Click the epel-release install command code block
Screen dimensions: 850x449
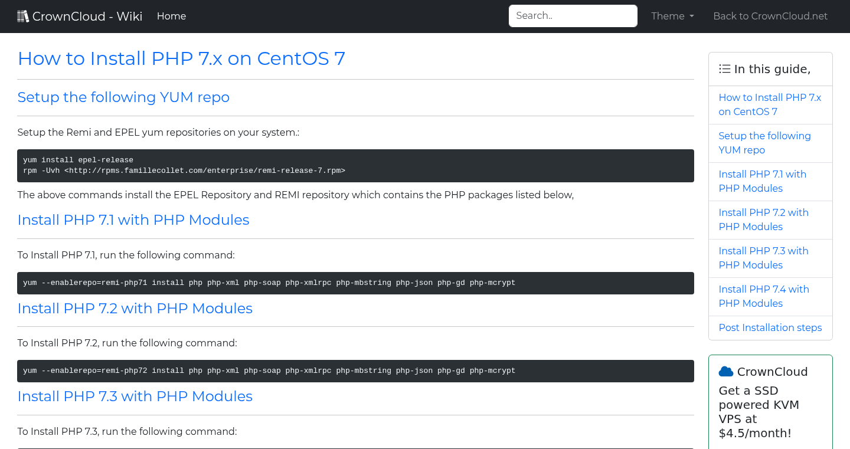pyautogui.click(x=354, y=165)
